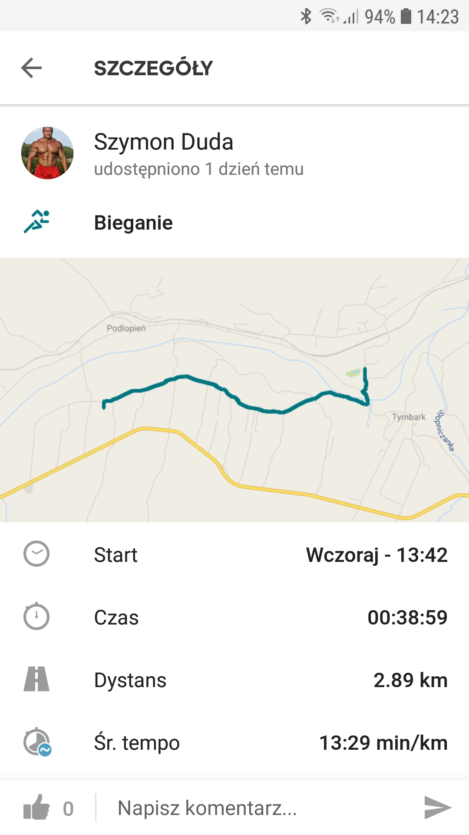Screen dimensions: 469x835
Task: Send the comment with arrow icon
Action: pyautogui.click(x=437, y=808)
